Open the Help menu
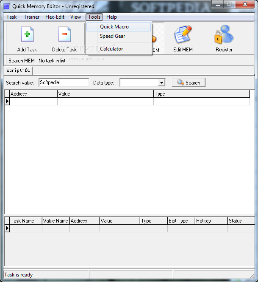This screenshot has height=282, width=258. (111, 17)
